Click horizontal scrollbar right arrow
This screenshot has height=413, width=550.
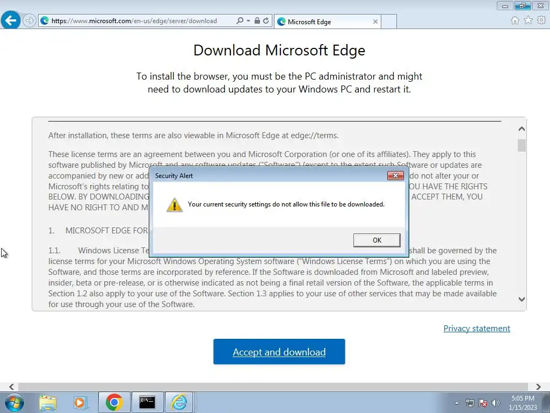point(538,387)
